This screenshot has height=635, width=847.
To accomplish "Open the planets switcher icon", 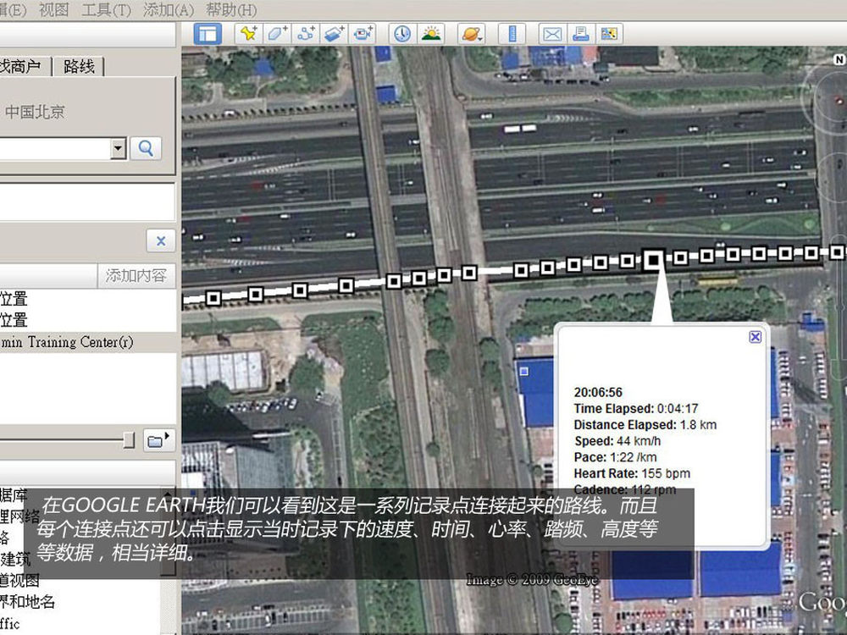I will click(x=471, y=34).
